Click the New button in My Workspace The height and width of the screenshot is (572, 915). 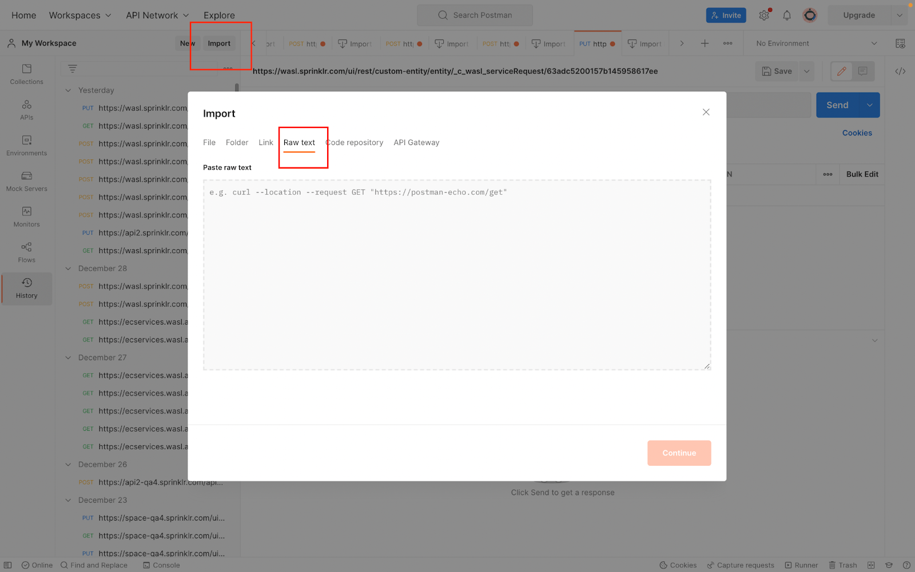tap(188, 43)
